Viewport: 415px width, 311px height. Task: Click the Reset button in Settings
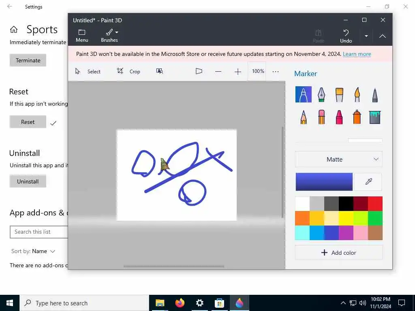28,122
